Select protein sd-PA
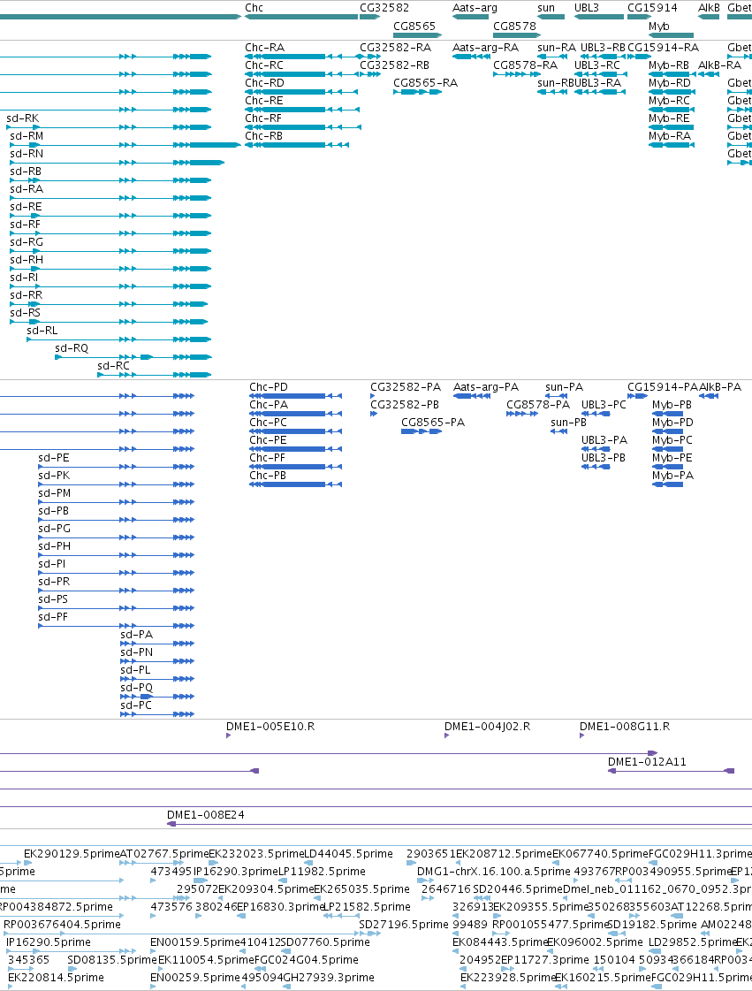This screenshot has width=752, height=991. pyautogui.click(x=136, y=635)
